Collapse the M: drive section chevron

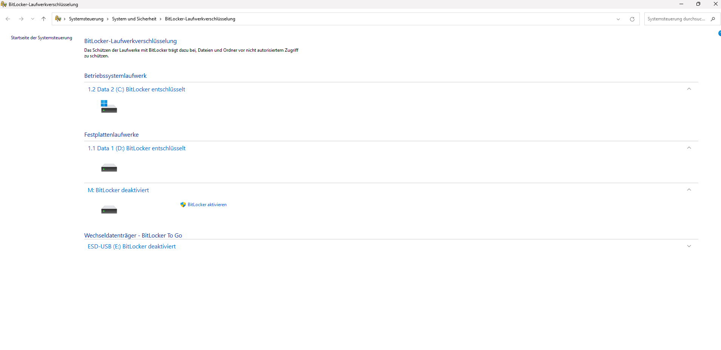[689, 190]
